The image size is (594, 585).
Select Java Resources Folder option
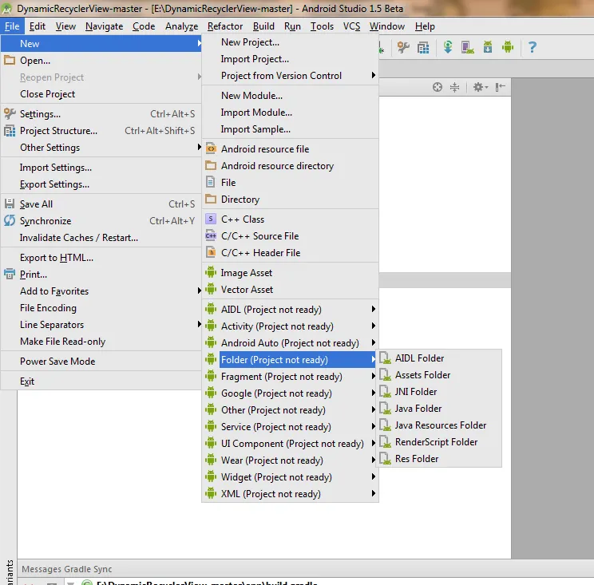tap(440, 425)
